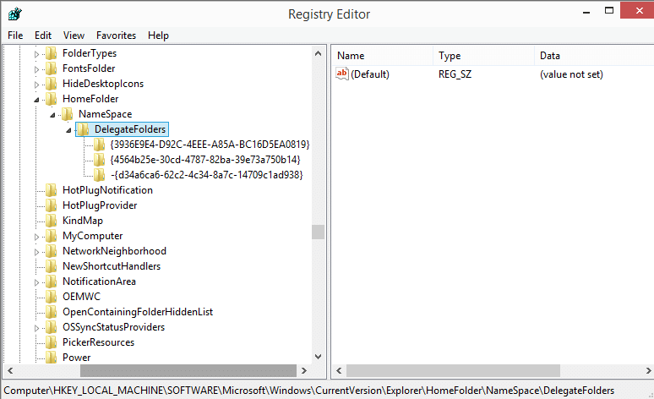This screenshot has width=654, height=399.
Task: Select the -{d34a6ca6-62c2-4c34-8a7c-14709c1ad938} key label
Action: (x=206, y=175)
